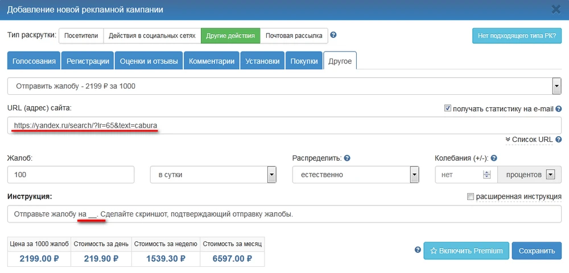Click help icon next to Список URL

click(x=559, y=140)
